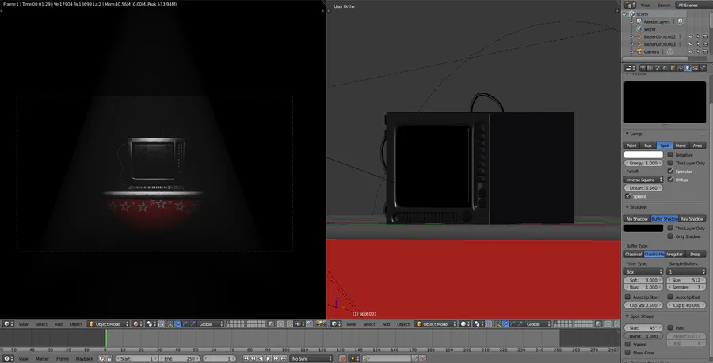Click the timeline editor type icon
Image resolution: width=713 pixels, height=363 pixels.
[8, 358]
